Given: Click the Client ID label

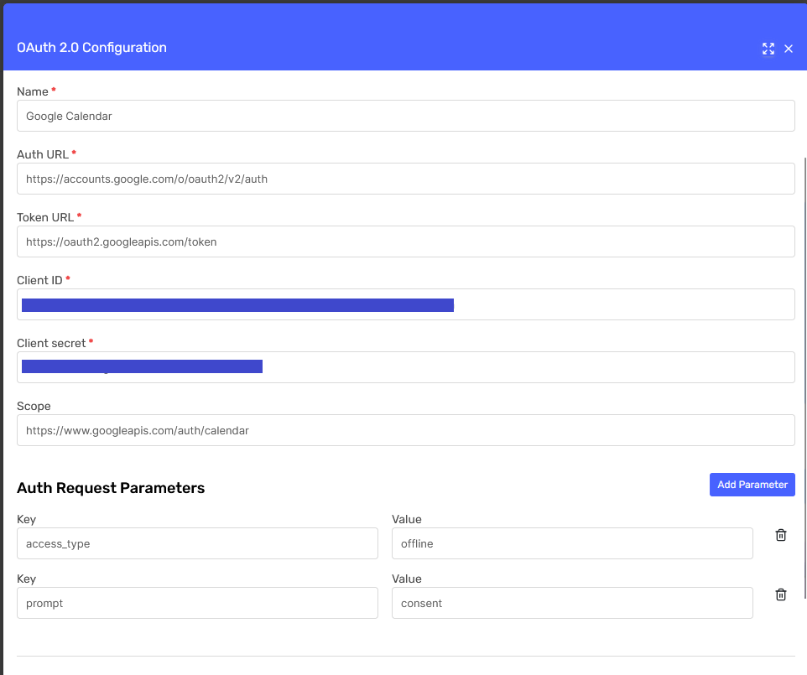Looking at the screenshot, I should pyautogui.click(x=39, y=280).
